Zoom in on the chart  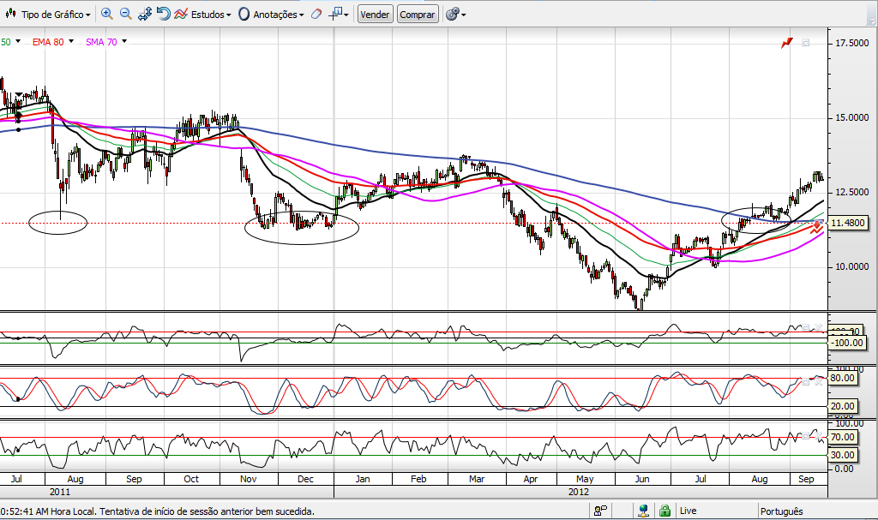coord(107,14)
